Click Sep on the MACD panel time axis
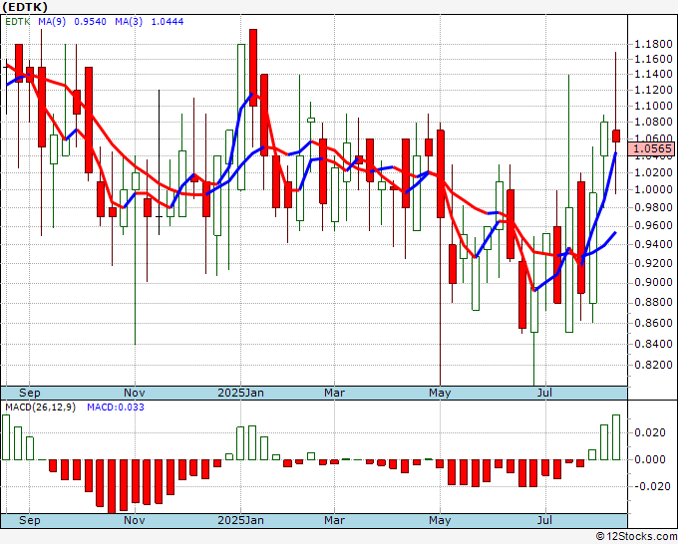Viewport: 678px width, 544px height. coord(29,520)
